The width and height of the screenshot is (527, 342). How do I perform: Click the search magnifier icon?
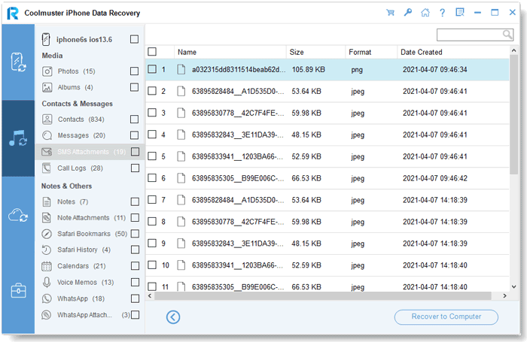click(x=507, y=35)
